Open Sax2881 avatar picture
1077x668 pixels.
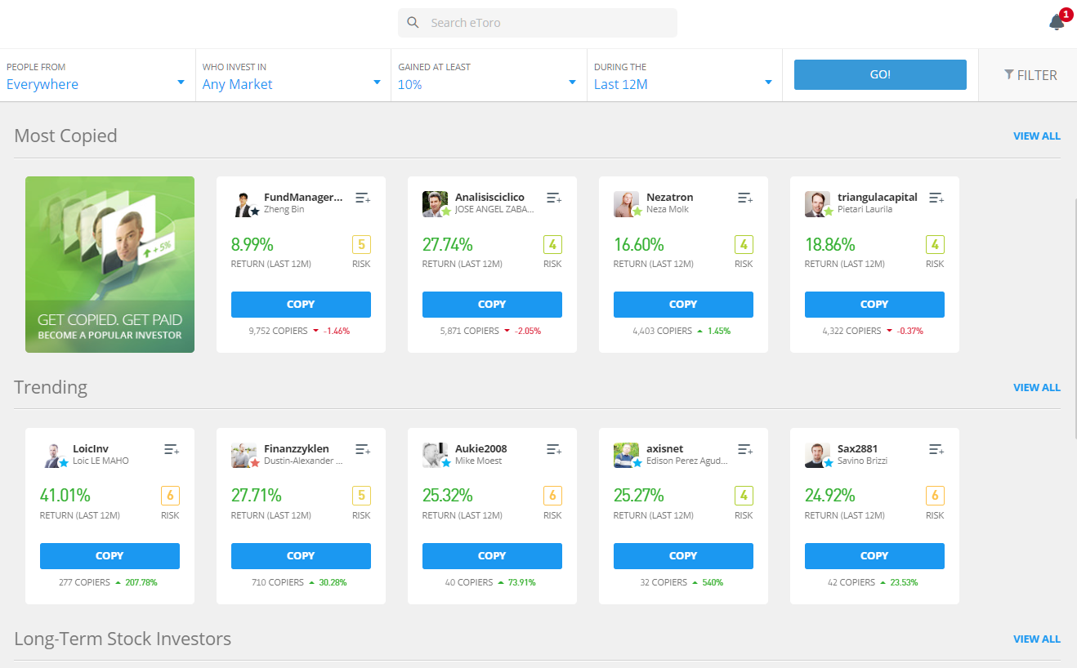pos(818,456)
